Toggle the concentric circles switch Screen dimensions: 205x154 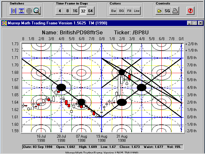pyautogui.click(x=29, y=11)
